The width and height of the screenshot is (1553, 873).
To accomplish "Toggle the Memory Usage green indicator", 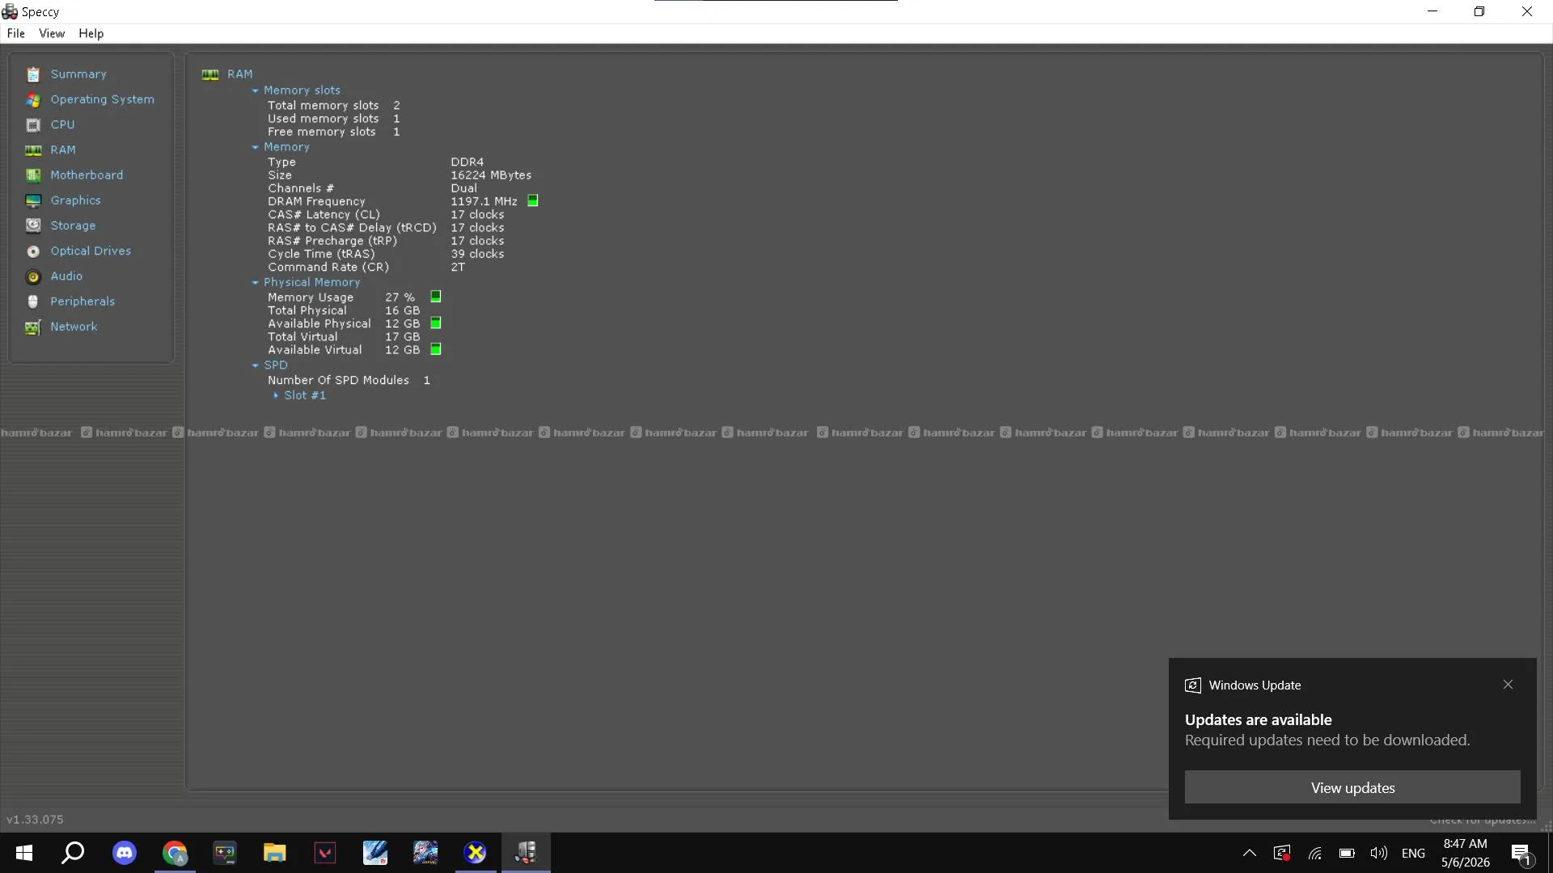I will click(436, 297).
